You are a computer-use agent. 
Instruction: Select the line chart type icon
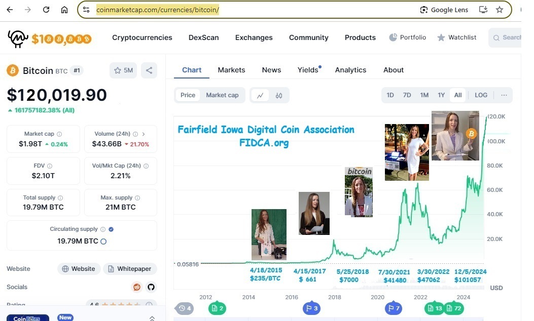coord(260,96)
